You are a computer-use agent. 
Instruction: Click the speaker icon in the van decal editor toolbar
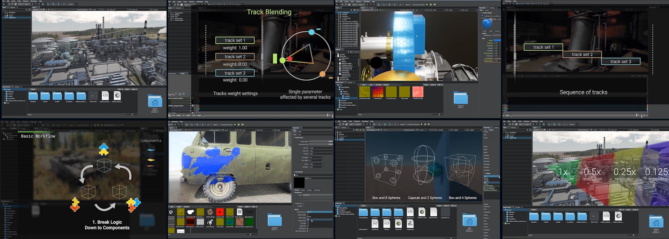(x=243, y=124)
